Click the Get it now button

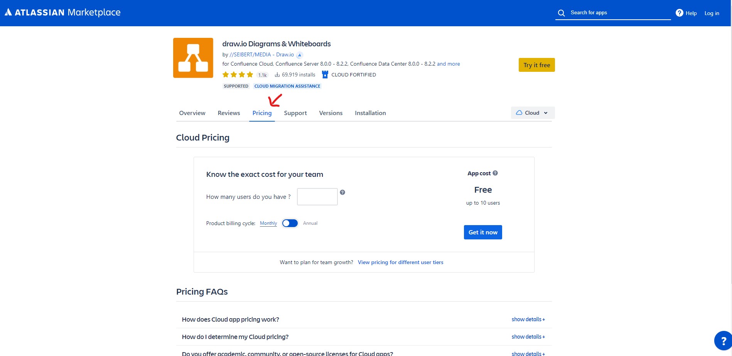[483, 232]
